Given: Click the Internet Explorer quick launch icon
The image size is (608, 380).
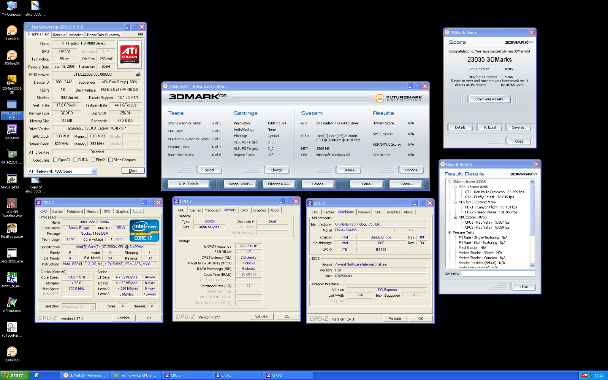Looking at the screenshot, I should tap(36, 375).
